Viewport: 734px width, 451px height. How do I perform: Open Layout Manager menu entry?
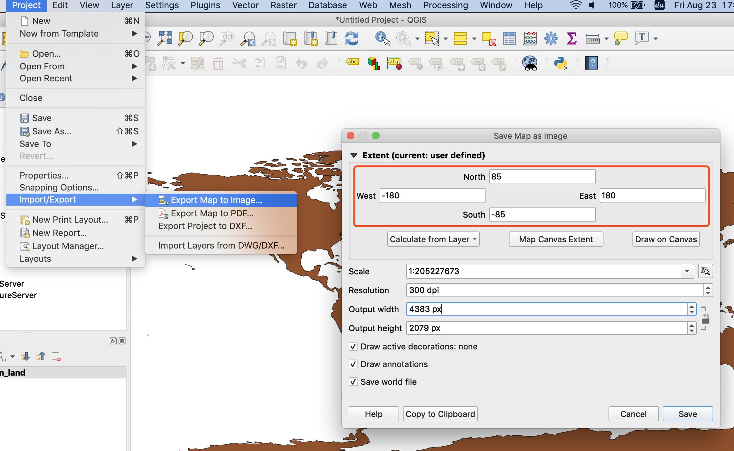click(76, 246)
